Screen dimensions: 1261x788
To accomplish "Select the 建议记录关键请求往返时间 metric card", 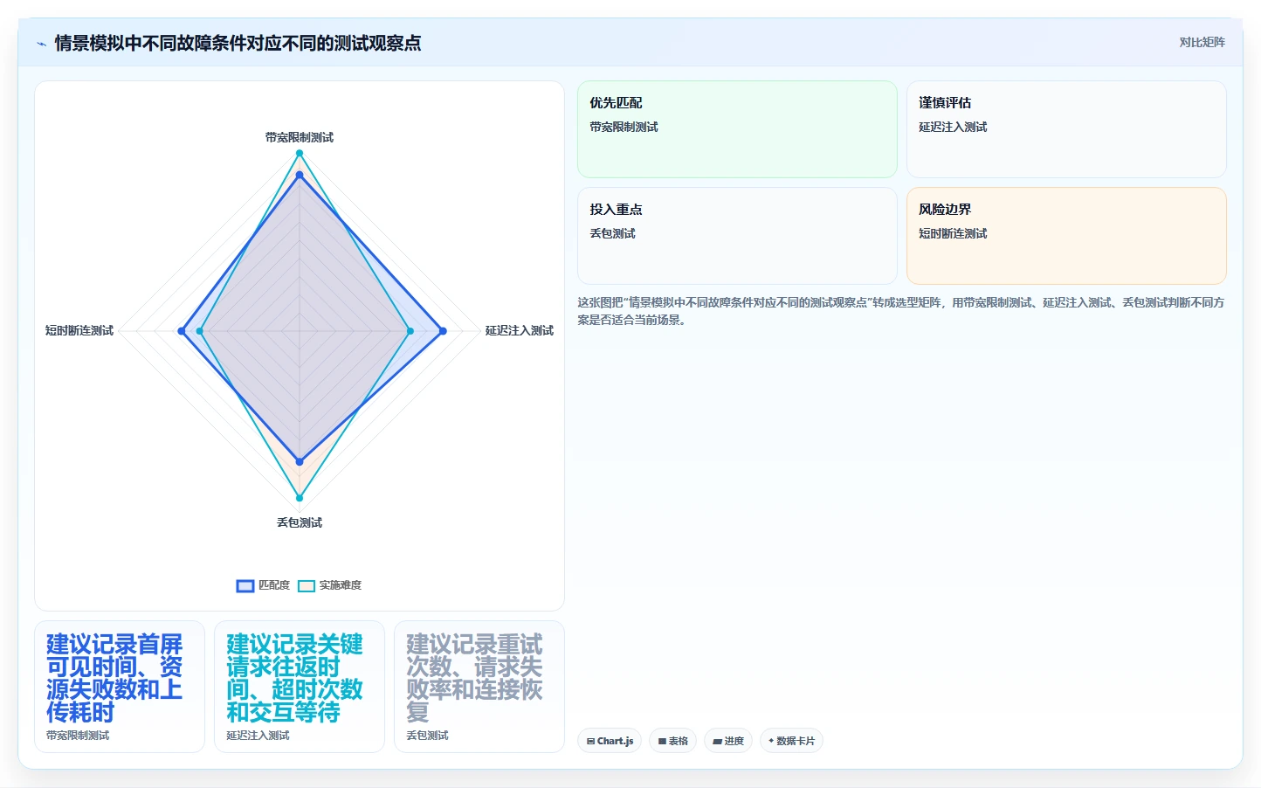I will 300,687.
